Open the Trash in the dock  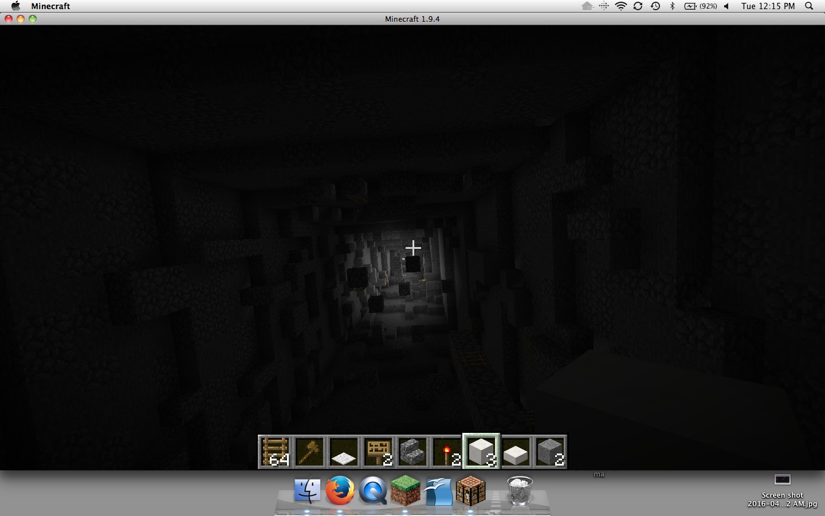coord(520,491)
